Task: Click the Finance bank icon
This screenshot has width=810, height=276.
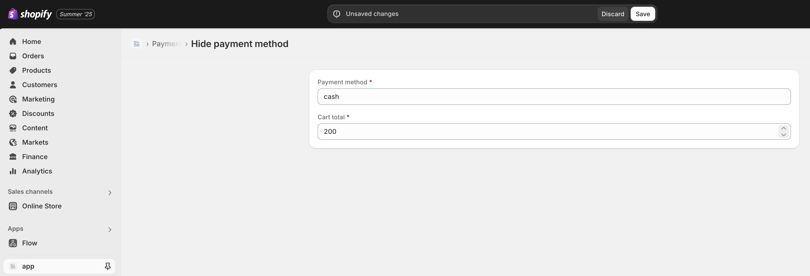Action: point(13,157)
